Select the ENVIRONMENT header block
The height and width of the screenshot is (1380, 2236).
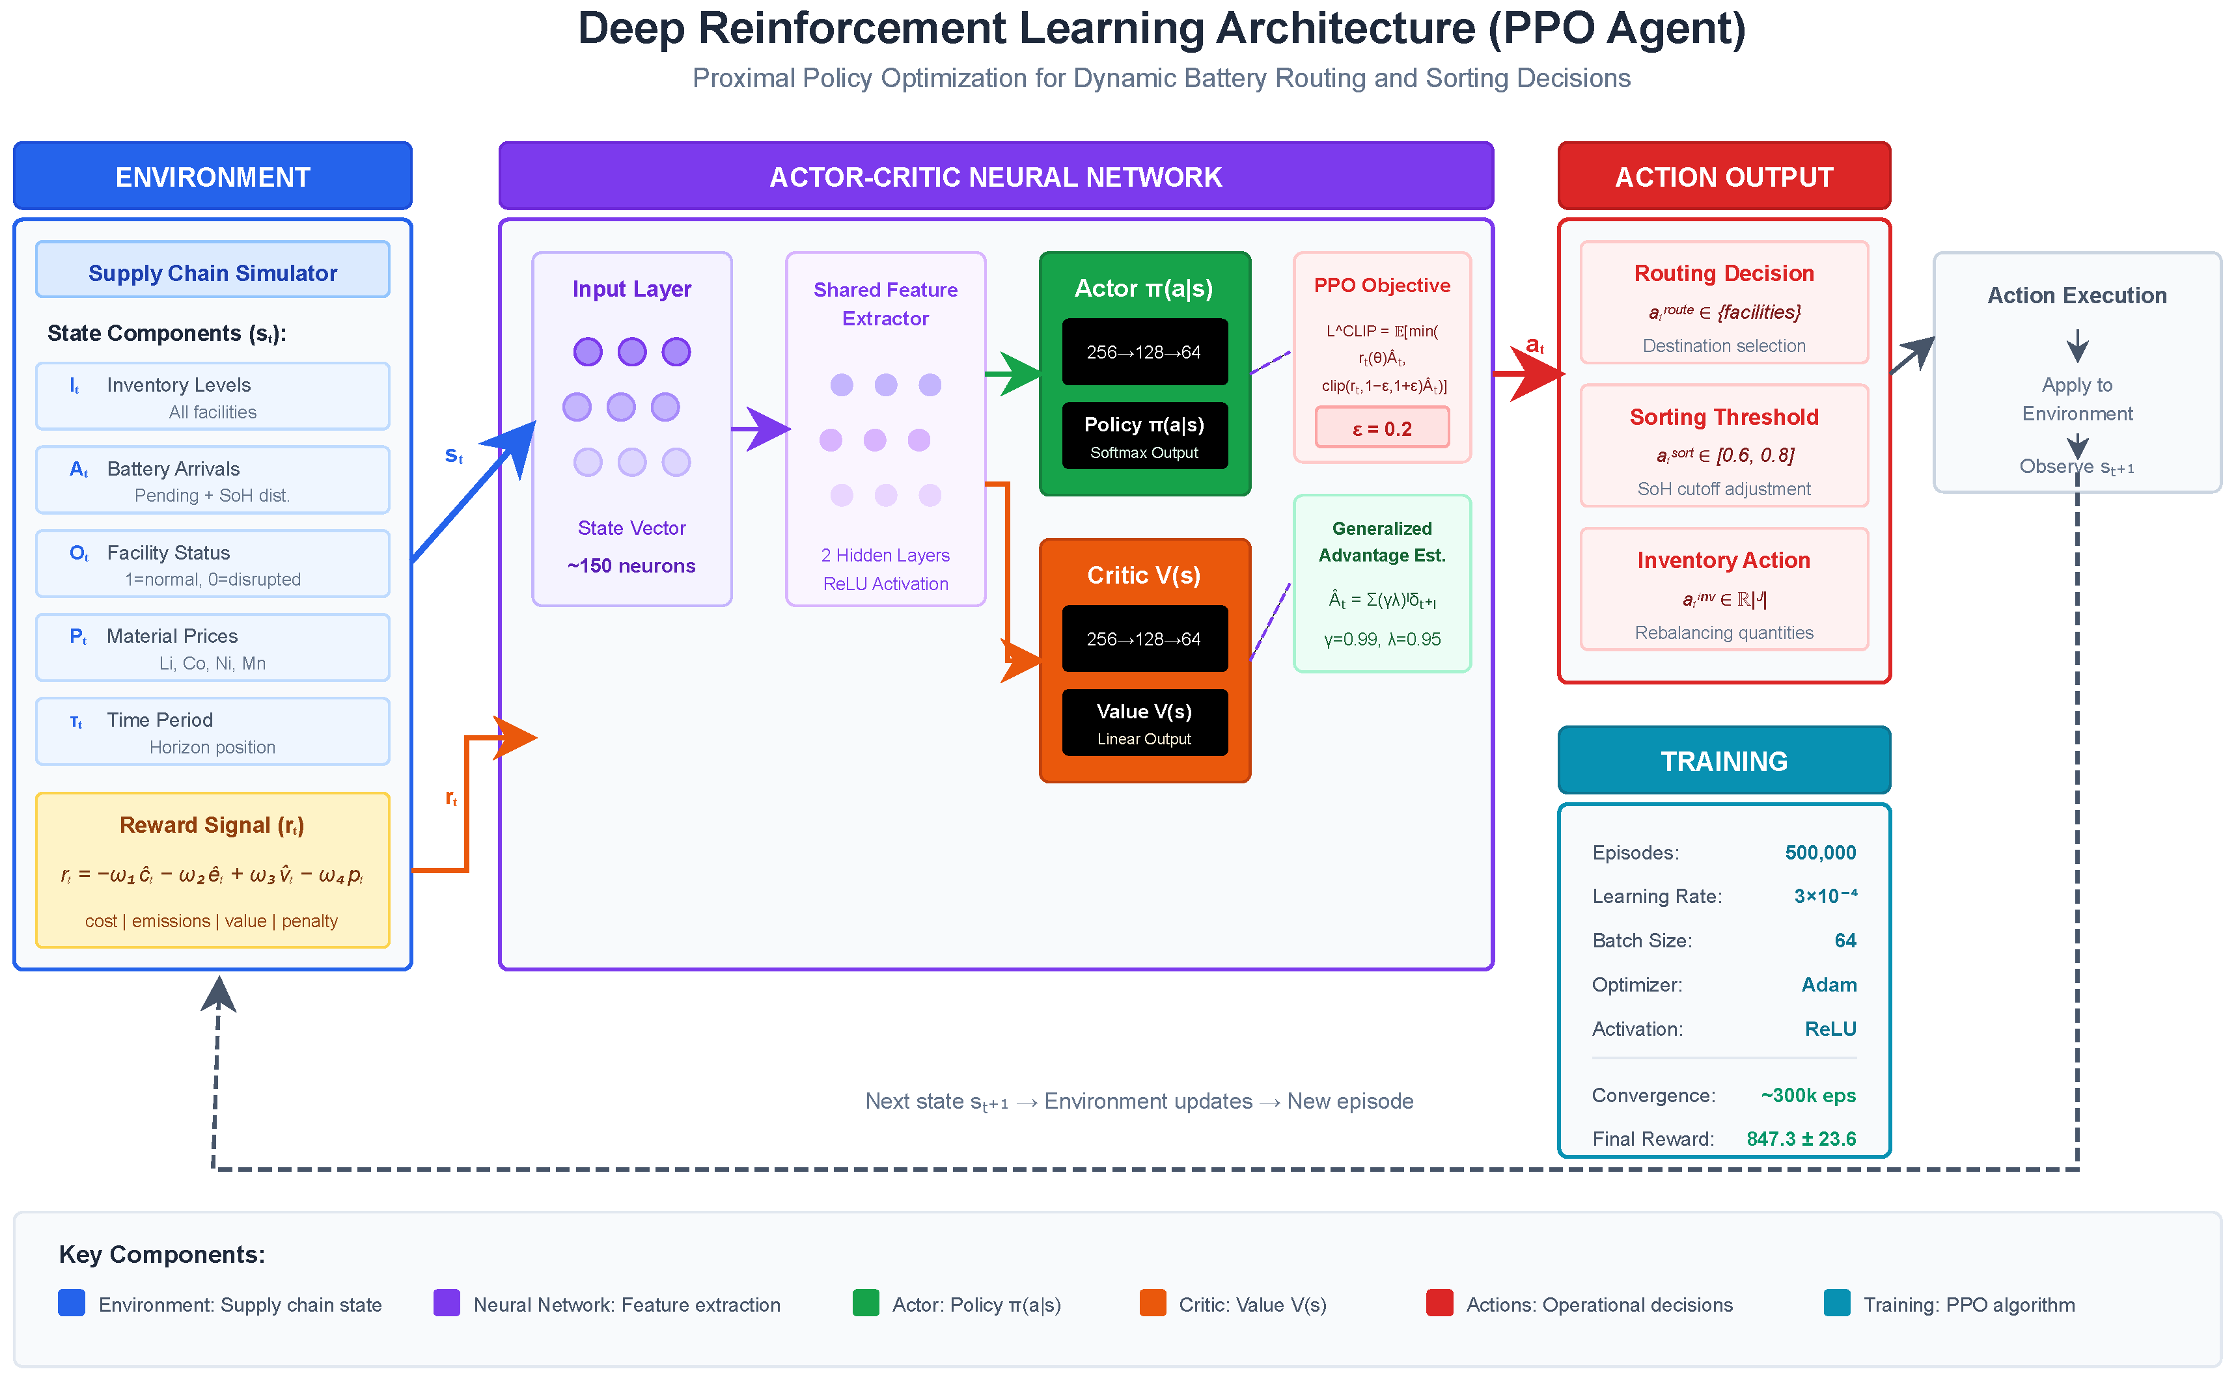(x=213, y=176)
